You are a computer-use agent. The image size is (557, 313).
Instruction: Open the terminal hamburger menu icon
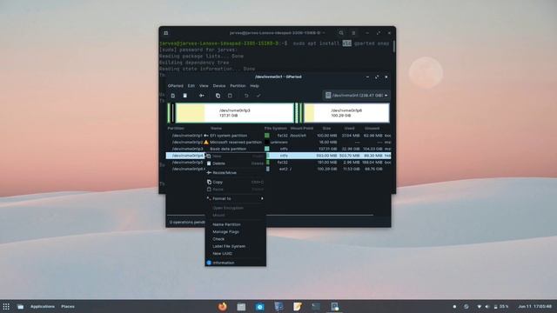coord(353,33)
